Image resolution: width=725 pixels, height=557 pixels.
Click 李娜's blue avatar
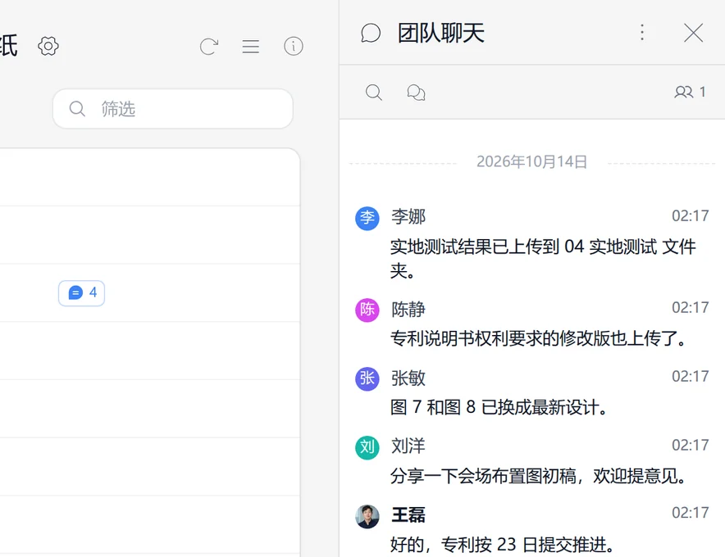click(367, 219)
